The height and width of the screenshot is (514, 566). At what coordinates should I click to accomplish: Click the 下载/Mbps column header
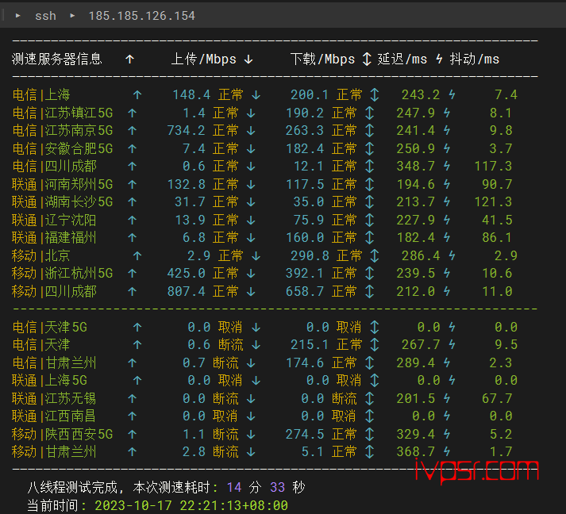pyautogui.click(x=323, y=59)
